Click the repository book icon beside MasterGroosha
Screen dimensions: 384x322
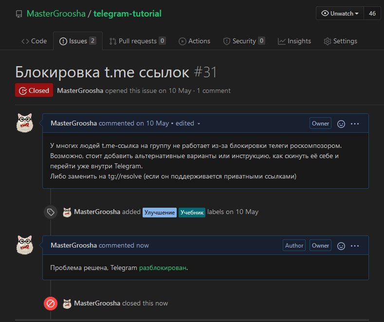tap(19, 14)
